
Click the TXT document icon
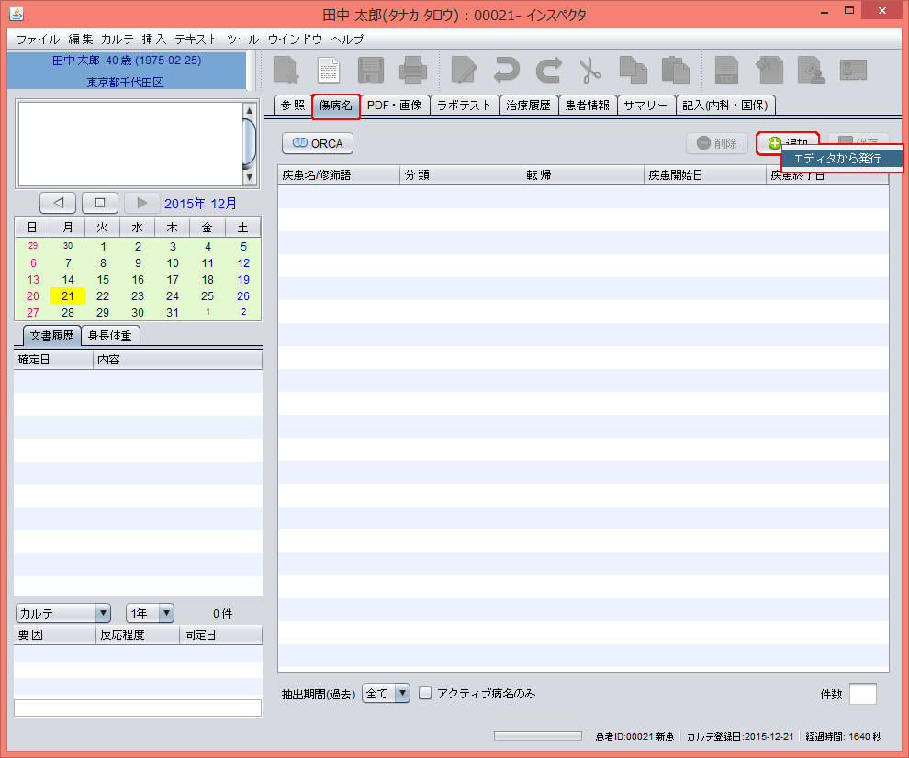tap(726, 71)
